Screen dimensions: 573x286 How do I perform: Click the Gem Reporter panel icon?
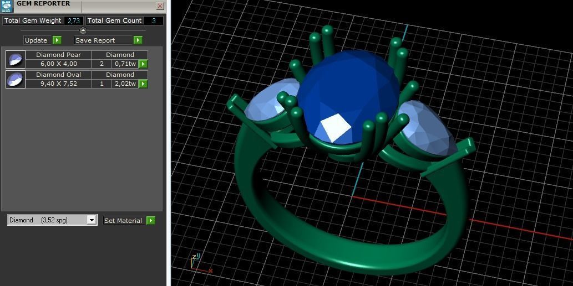[x=7, y=6]
